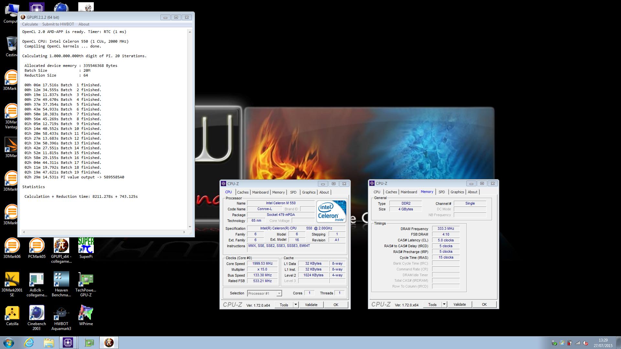Click the power plug tray icon
621x349 pixels.
click(570, 343)
